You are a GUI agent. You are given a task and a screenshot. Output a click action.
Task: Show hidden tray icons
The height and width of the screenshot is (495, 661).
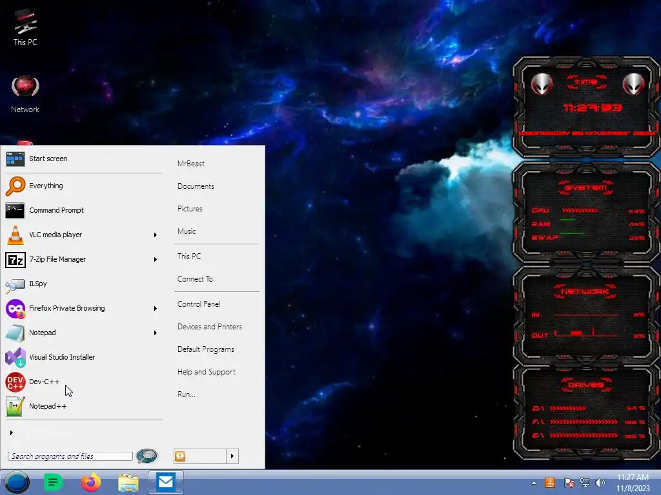(534, 483)
